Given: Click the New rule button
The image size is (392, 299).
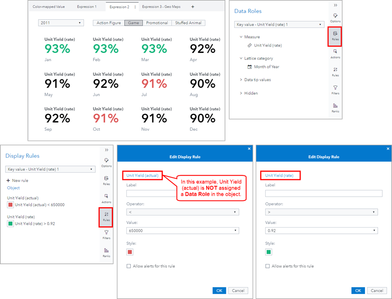Looking at the screenshot, I should point(18,180).
